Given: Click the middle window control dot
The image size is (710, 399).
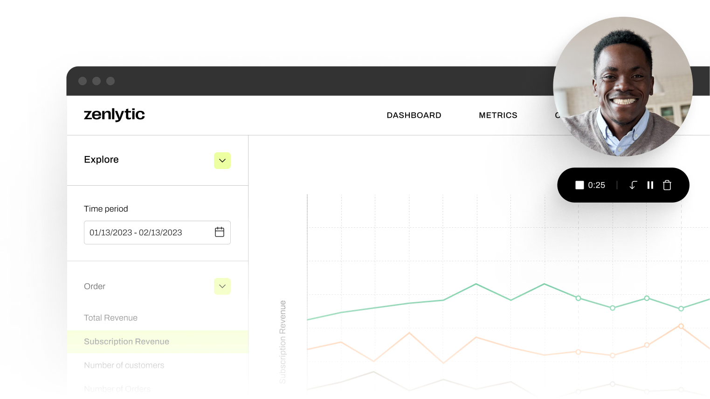Looking at the screenshot, I should click(x=97, y=81).
